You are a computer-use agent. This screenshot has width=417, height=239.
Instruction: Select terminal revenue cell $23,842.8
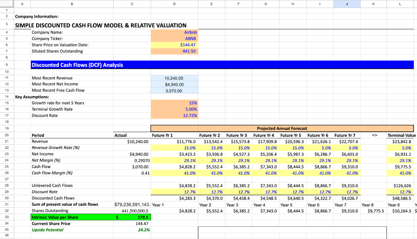click(400, 142)
